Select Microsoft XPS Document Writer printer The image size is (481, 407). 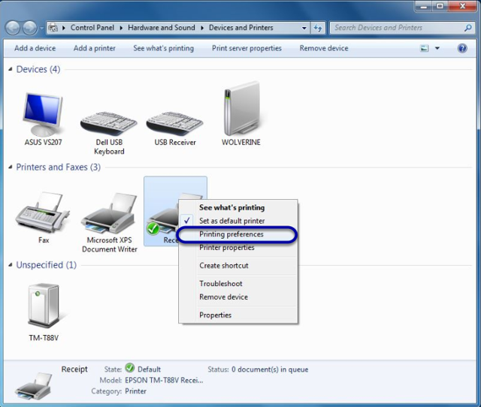(109, 223)
